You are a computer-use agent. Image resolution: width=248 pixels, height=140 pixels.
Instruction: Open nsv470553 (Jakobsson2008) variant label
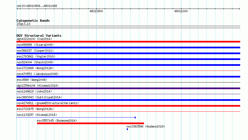(38, 74)
